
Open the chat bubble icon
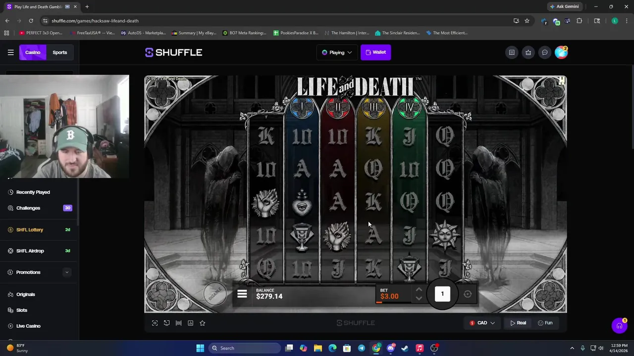pyautogui.click(x=544, y=52)
